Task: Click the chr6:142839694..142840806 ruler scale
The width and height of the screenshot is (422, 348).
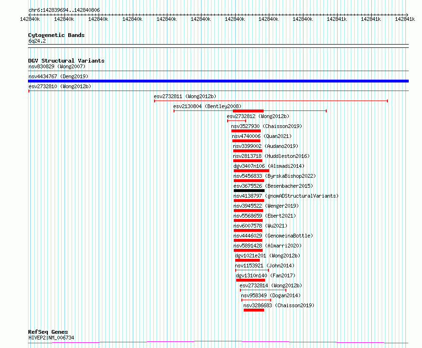Action: point(218,15)
